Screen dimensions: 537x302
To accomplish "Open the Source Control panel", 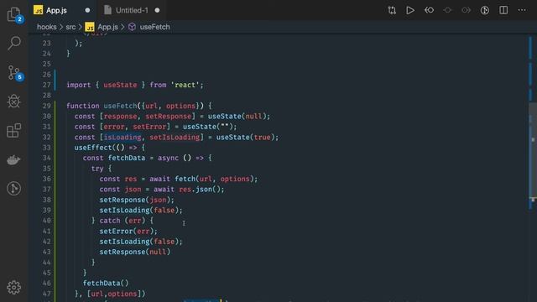I will tap(14, 73).
